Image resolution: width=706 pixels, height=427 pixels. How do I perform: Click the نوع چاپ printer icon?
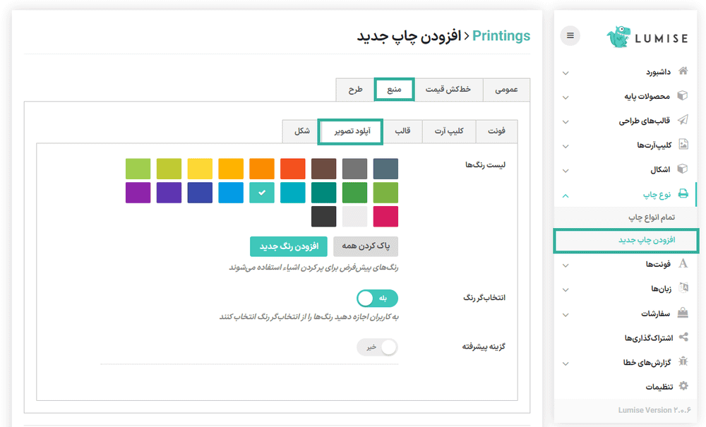click(x=683, y=193)
